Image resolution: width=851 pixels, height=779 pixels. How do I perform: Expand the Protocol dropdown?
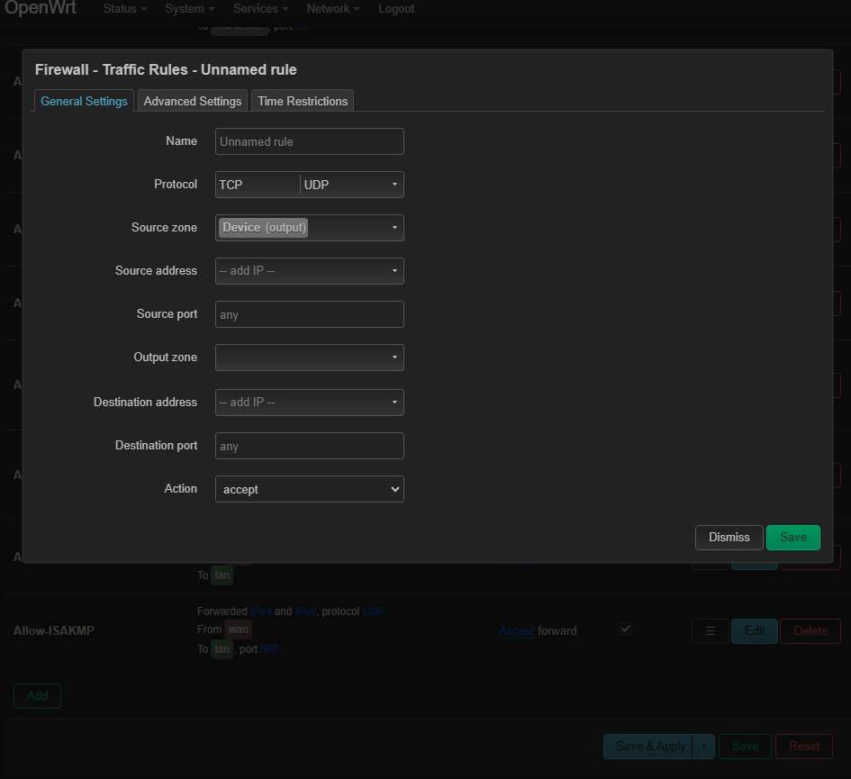point(309,185)
